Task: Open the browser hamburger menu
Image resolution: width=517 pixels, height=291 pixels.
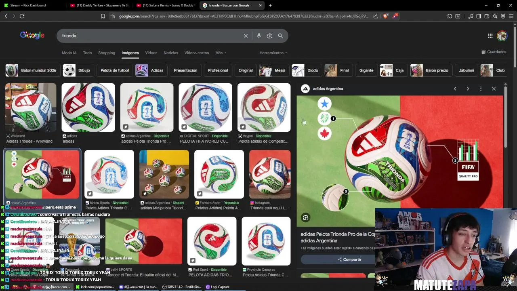Action: click(x=511, y=16)
